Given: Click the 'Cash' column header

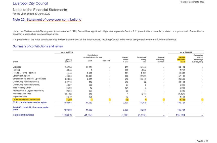Looking at the screenshot, I should 90,61.
